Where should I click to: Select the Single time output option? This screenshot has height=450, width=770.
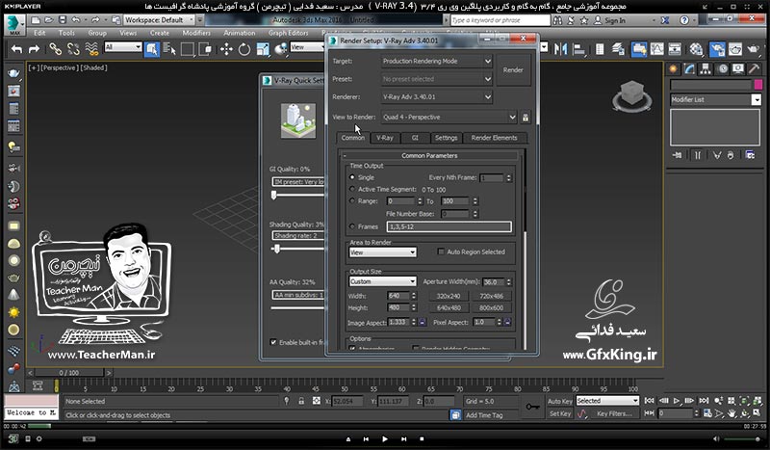coord(351,177)
